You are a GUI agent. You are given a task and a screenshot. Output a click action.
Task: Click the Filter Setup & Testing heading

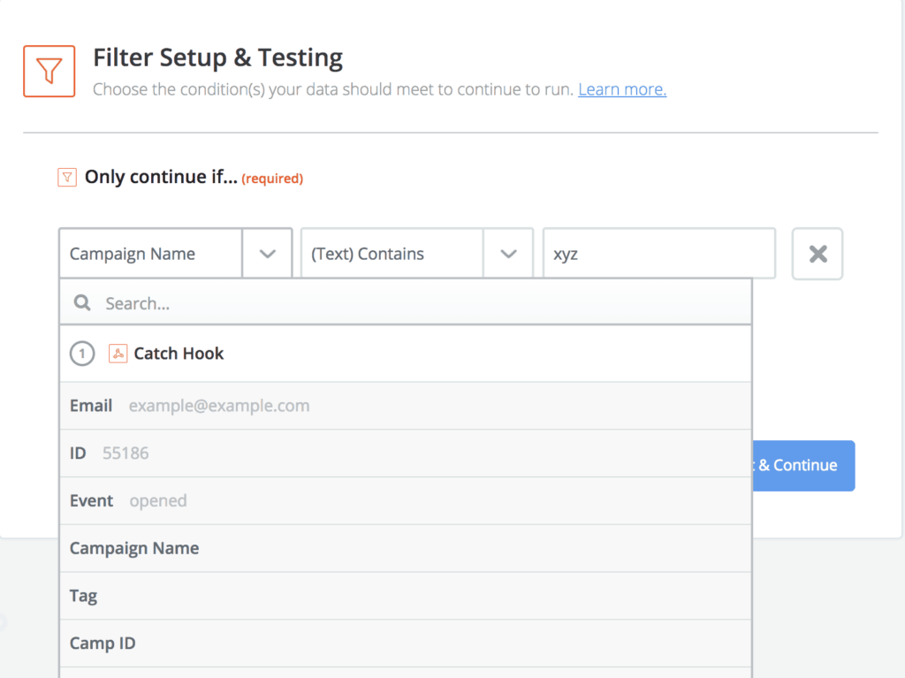217,57
